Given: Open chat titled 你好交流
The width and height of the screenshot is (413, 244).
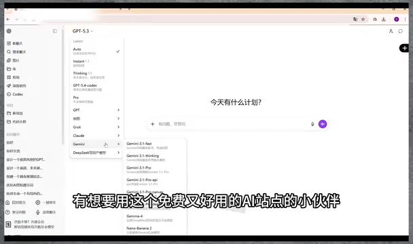Looking at the screenshot, I should (13, 151).
